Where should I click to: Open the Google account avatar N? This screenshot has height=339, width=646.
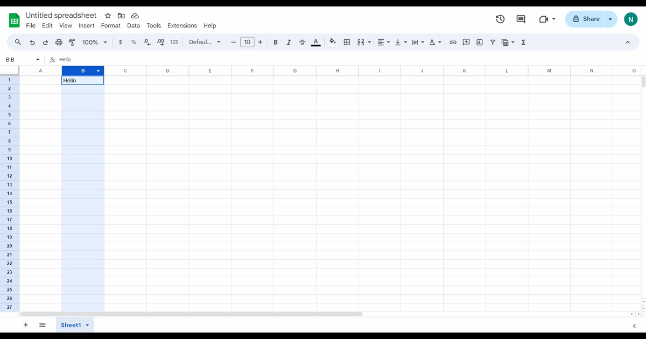[630, 19]
